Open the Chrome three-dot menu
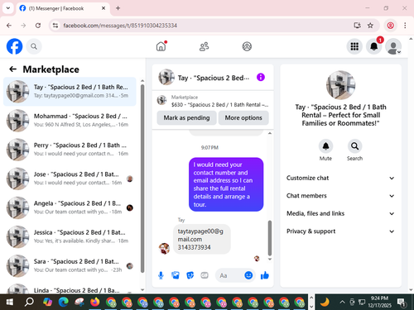414x310 pixels. click(405, 26)
